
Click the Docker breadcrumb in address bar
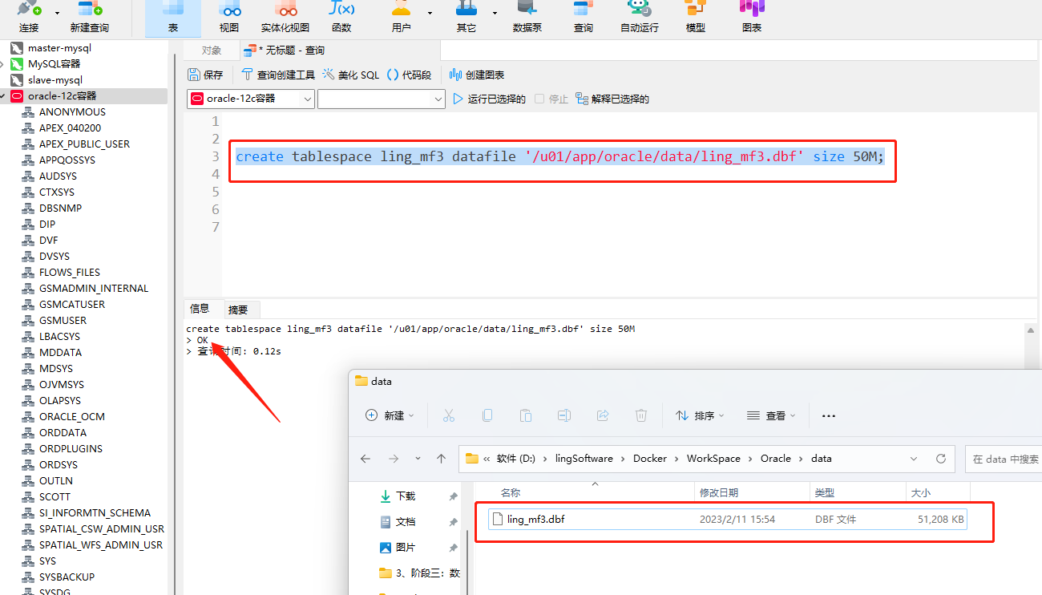coord(650,459)
